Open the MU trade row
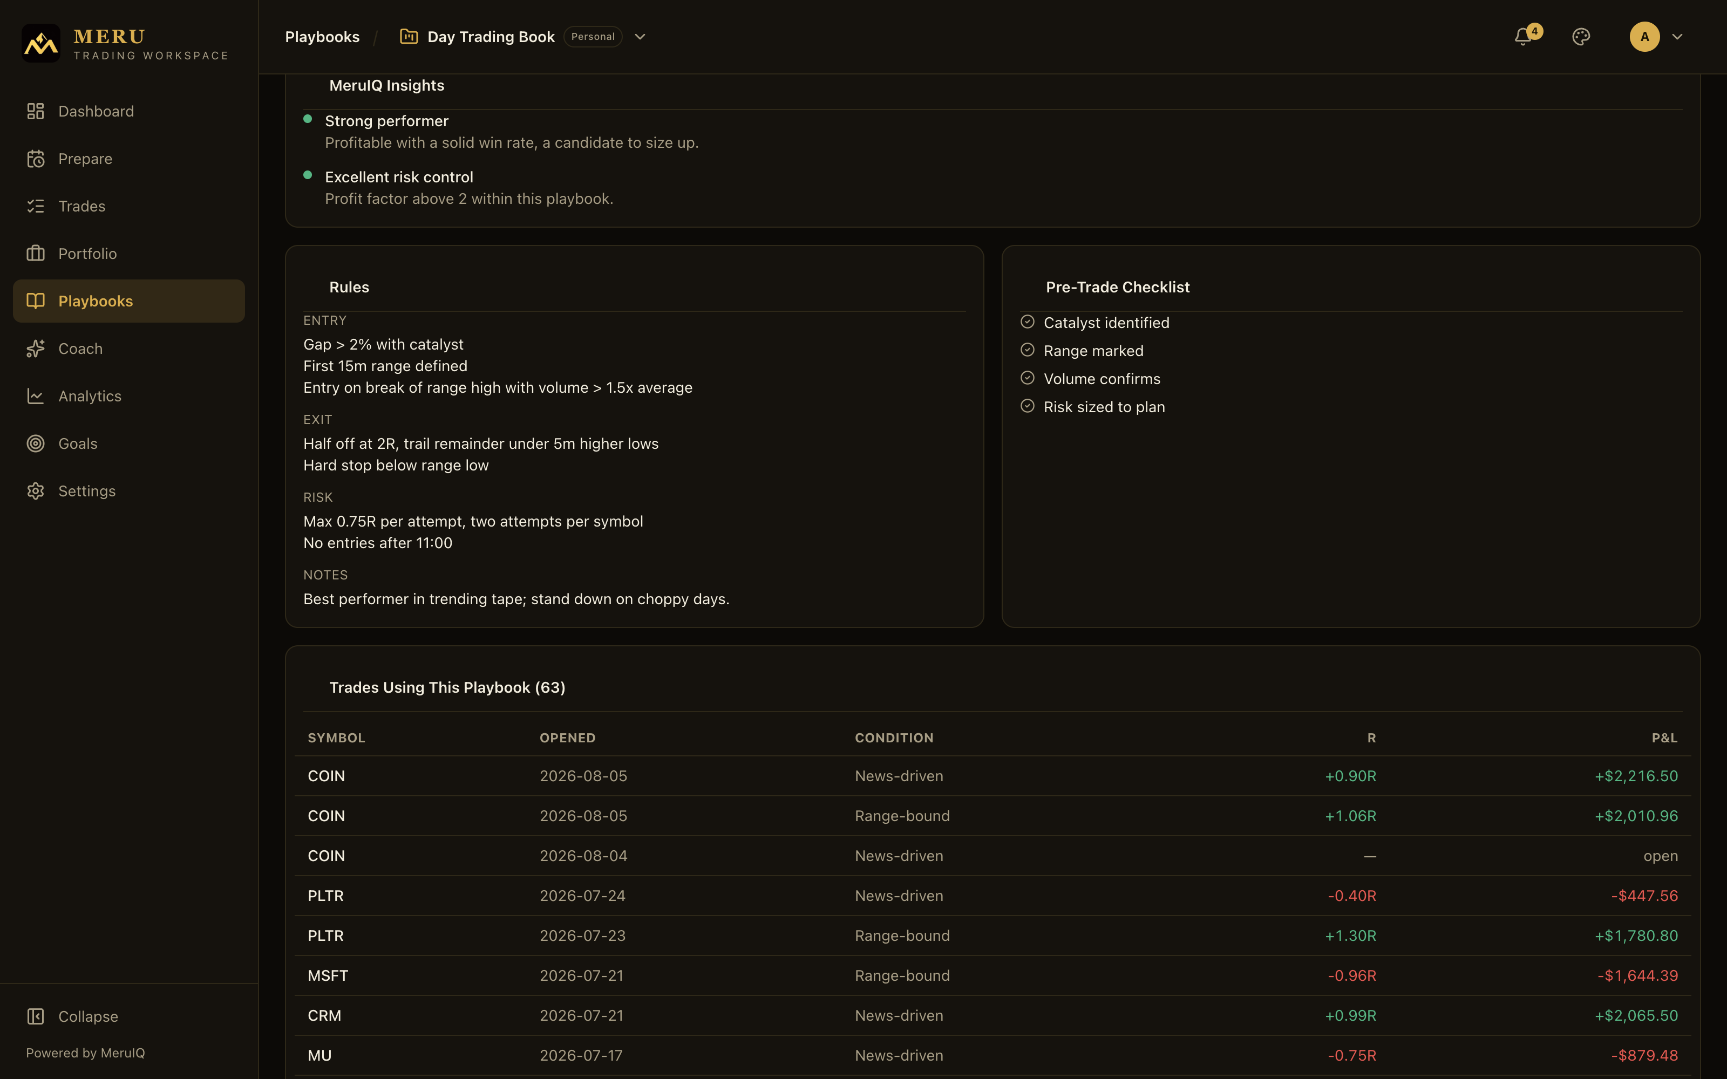Viewport: 1727px width, 1079px height. (x=992, y=1055)
